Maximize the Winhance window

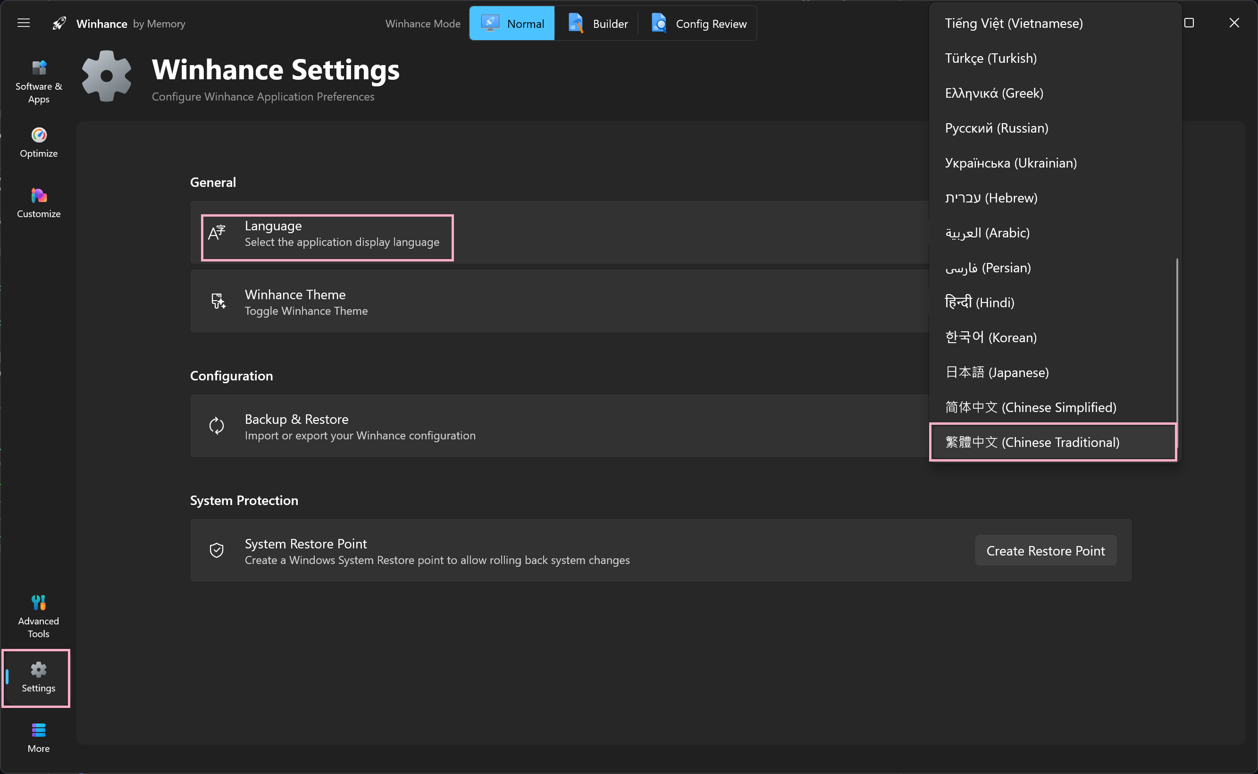click(x=1190, y=23)
